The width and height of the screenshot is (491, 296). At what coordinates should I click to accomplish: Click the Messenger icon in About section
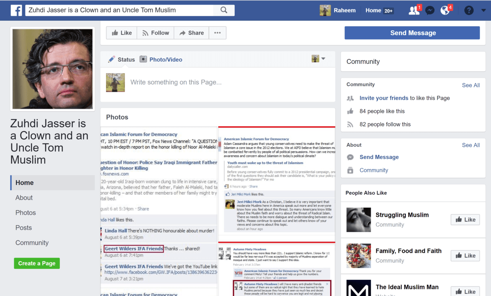coord(350,157)
